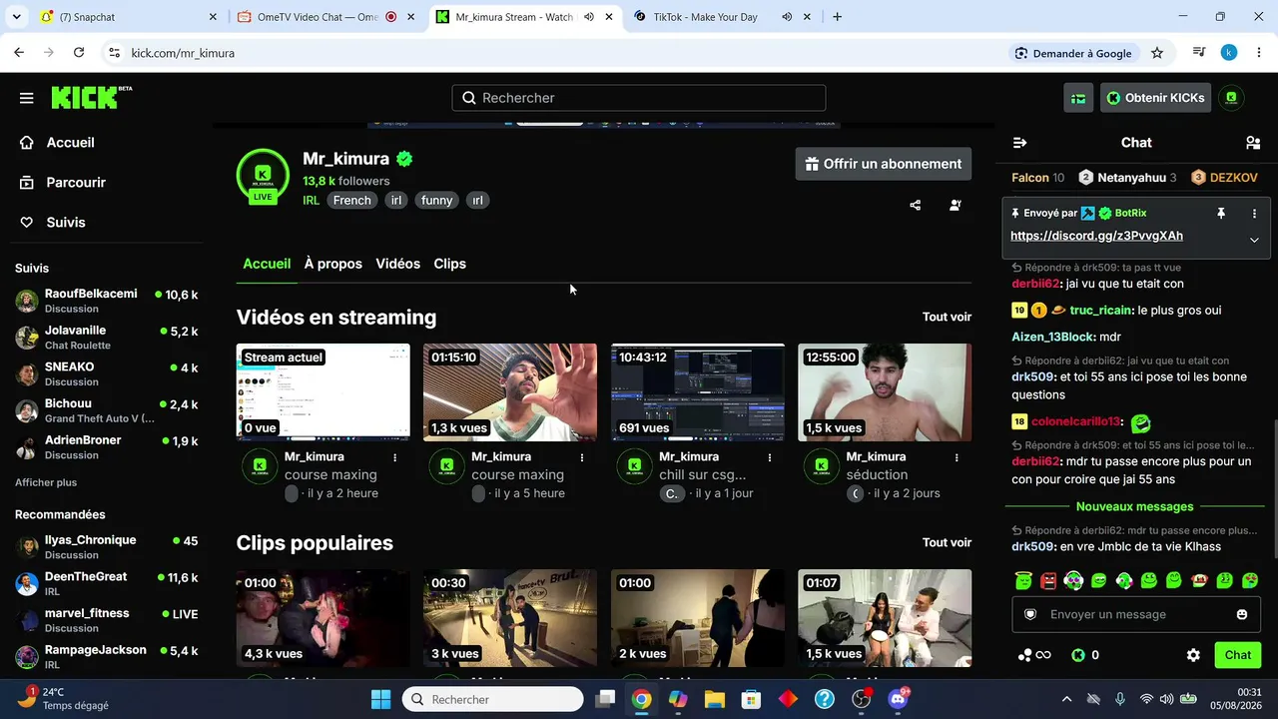Screen dimensions: 1278x719
Task: Open the Stream actuel video thumbnail
Action: click(323, 392)
